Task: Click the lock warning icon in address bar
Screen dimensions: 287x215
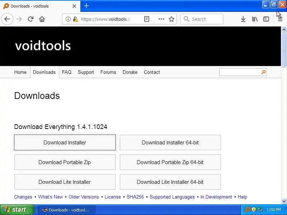Action: 75,19
